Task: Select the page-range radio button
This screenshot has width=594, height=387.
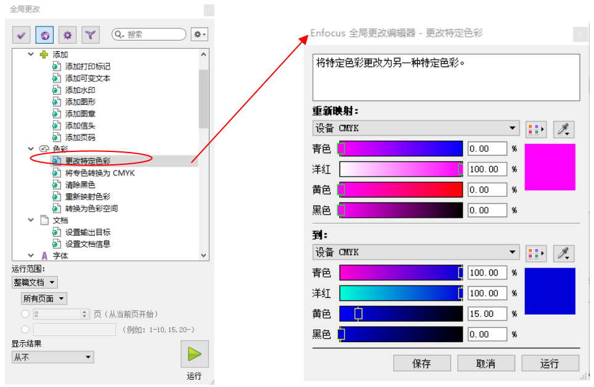Action: click(25, 330)
